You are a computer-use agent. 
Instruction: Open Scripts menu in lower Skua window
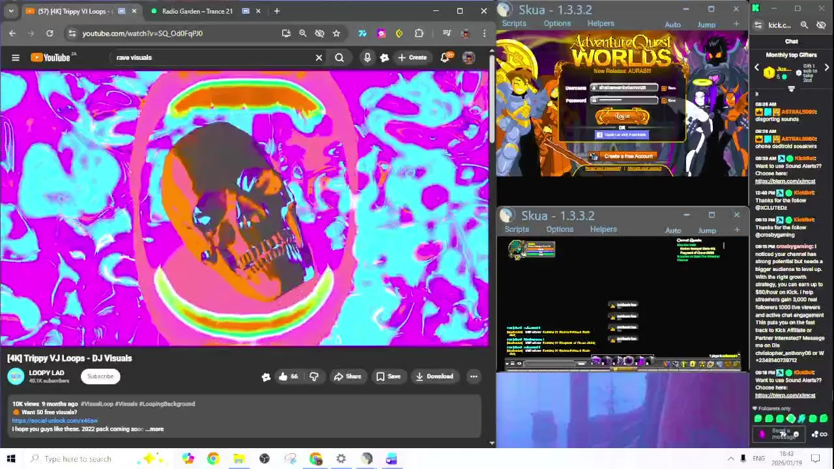tap(517, 229)
